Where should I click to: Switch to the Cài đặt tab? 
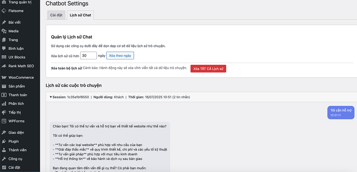click(x=56, y=15)
